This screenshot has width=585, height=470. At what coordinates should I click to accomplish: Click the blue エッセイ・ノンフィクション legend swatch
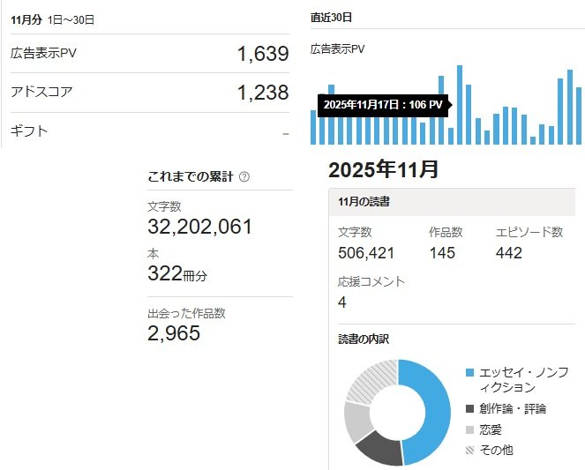(x=469, y=373)
